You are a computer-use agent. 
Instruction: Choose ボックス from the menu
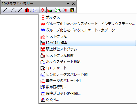tap(88, 18)
